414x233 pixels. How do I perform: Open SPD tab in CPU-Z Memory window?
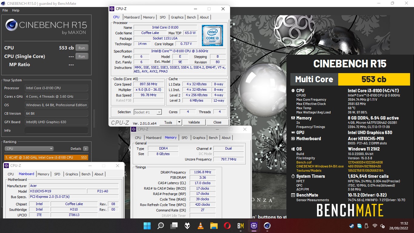185,138
